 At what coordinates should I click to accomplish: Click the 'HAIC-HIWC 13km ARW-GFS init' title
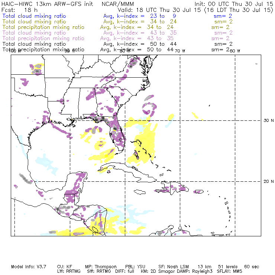(47, 4)
